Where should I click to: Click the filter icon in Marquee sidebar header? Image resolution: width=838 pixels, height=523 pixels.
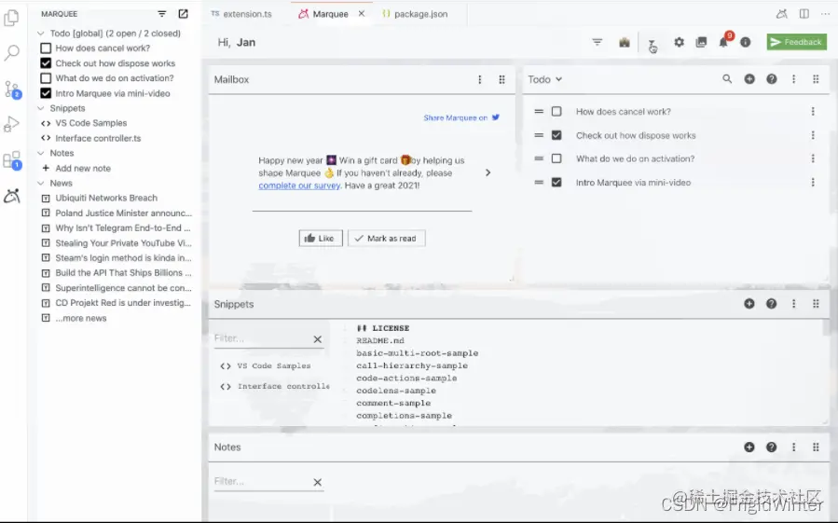(x=162, y=14)
